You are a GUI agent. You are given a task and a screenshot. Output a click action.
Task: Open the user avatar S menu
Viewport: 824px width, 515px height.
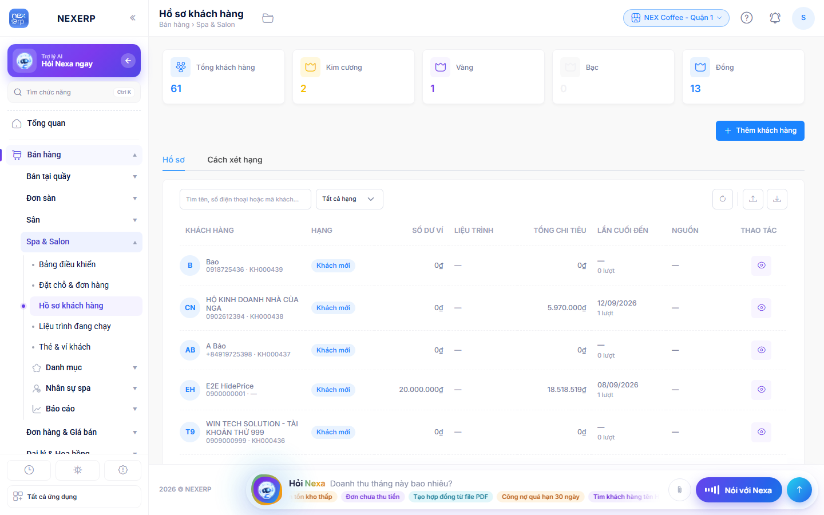coord(803,18)
